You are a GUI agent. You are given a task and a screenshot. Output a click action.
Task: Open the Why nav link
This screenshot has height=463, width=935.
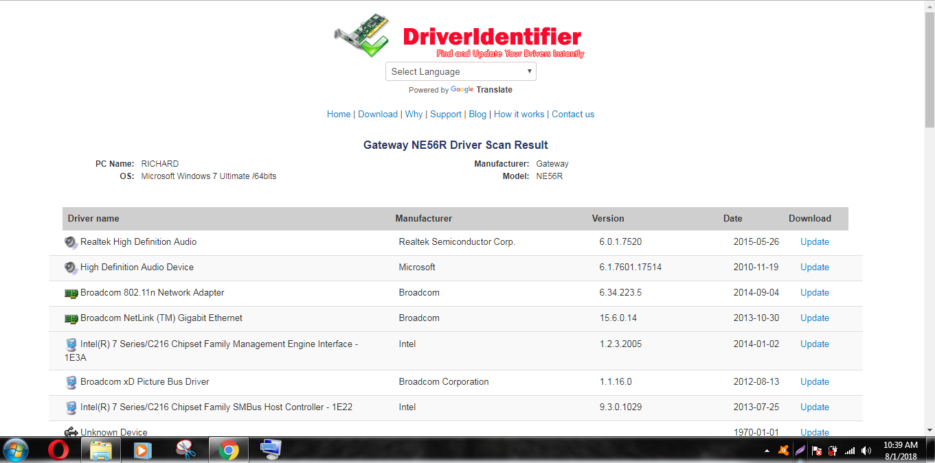(x=414, y=115)
